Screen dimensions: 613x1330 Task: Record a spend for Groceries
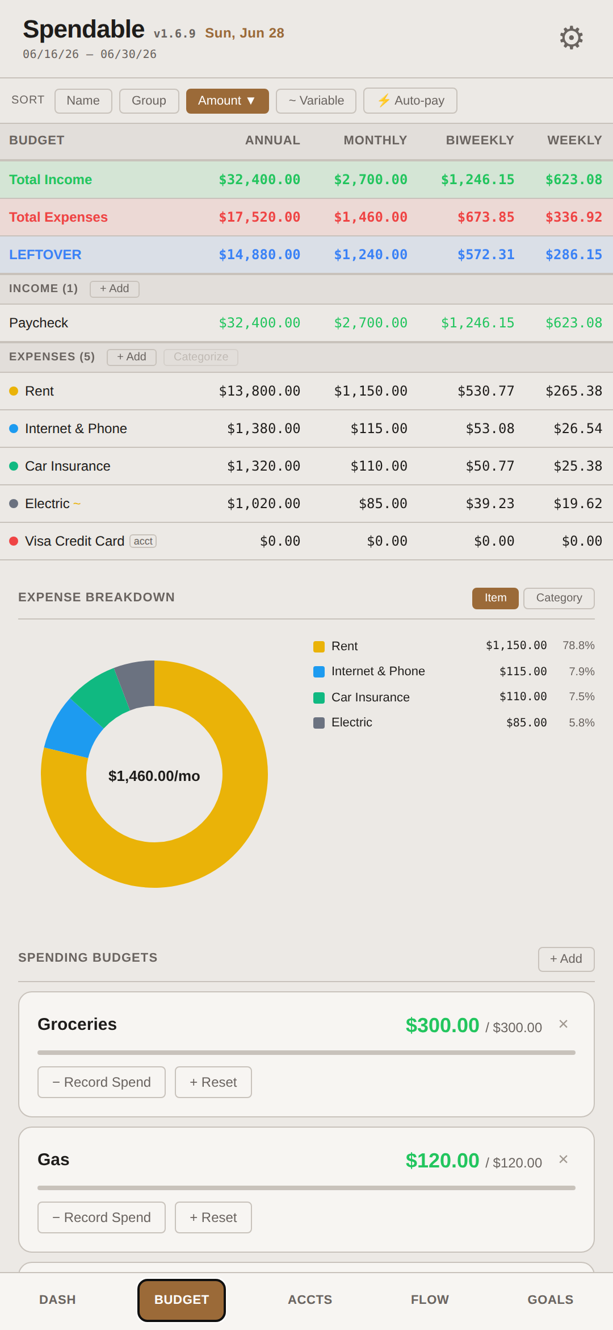102,1082
